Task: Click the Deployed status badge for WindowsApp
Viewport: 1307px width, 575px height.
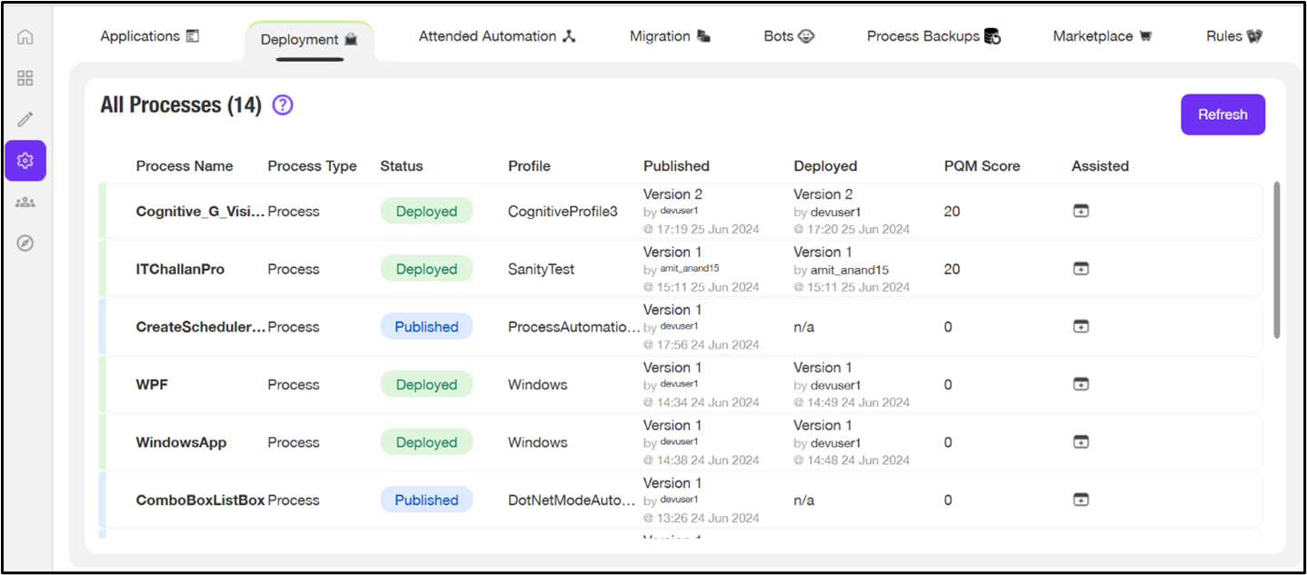Action: (426, 442)
